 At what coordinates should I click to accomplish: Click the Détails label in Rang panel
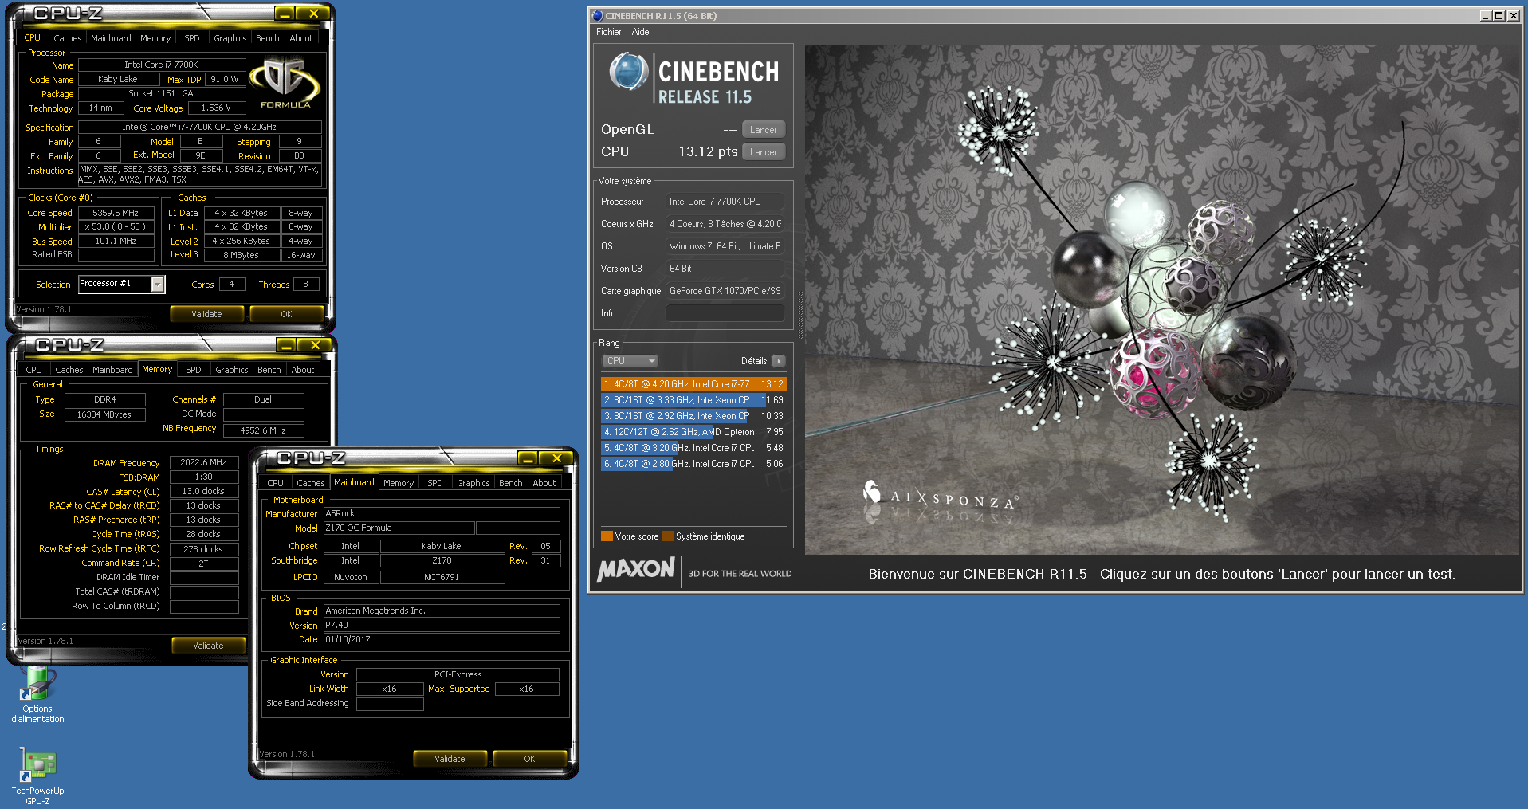coord(754,361)
